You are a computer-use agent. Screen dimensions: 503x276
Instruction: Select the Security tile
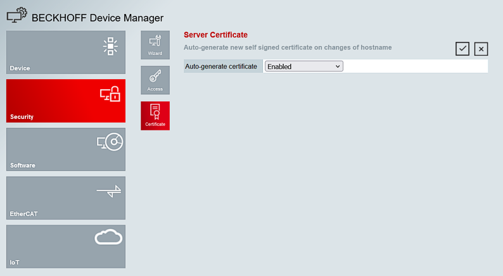(x=66, y=101)
